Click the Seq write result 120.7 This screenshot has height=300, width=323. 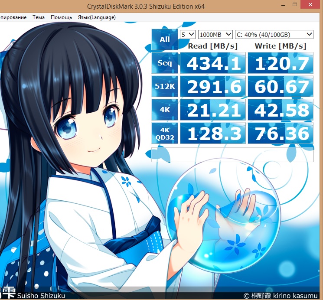click(281, 63)
